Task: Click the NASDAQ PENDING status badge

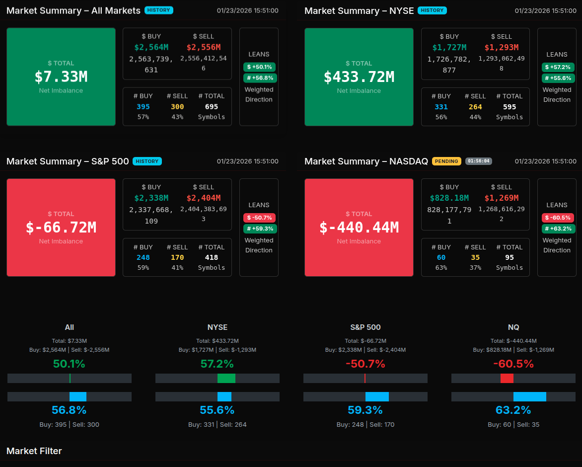Action: pyautogui.click(x=446, y=161)
